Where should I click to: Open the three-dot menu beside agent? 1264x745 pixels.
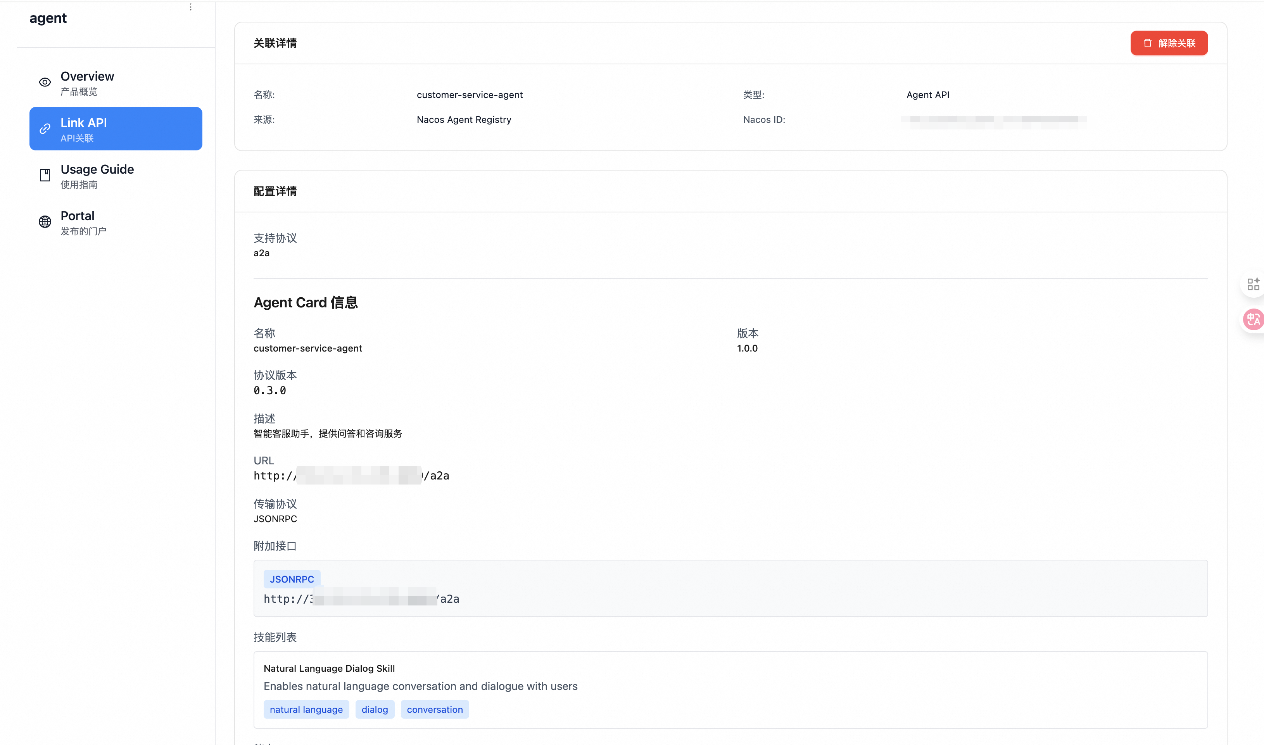click(190, 7)
